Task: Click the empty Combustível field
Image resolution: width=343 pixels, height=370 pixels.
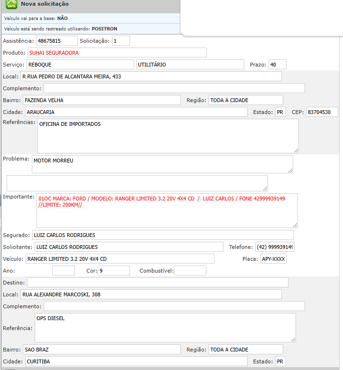Action: [x=190, y=271]
